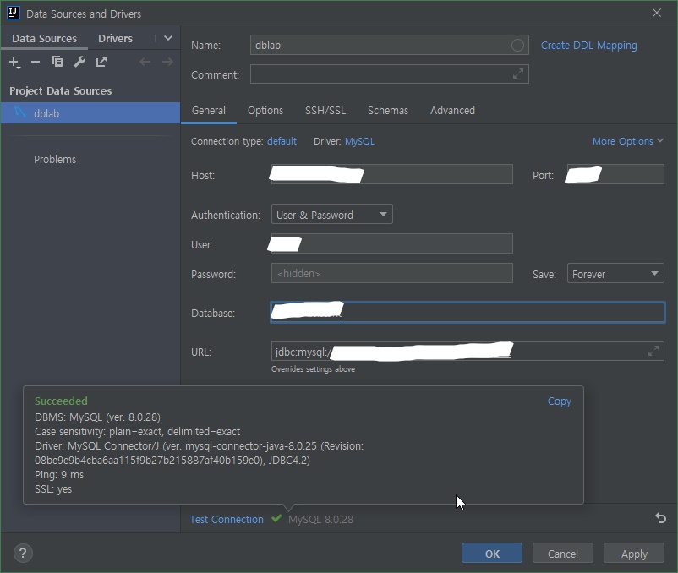Viewport: 678px width, 573px height.
Task: Open the help question mark button
Action: tap(23, 554)
